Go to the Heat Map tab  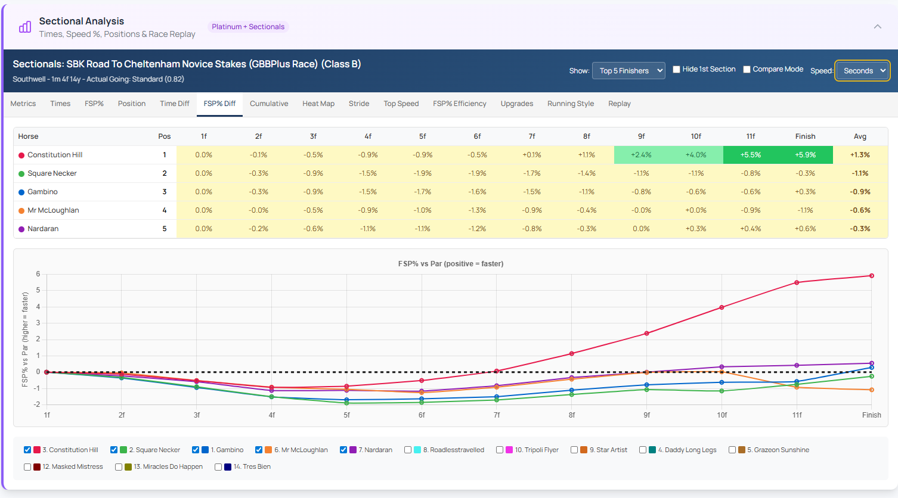coord(318,104)
